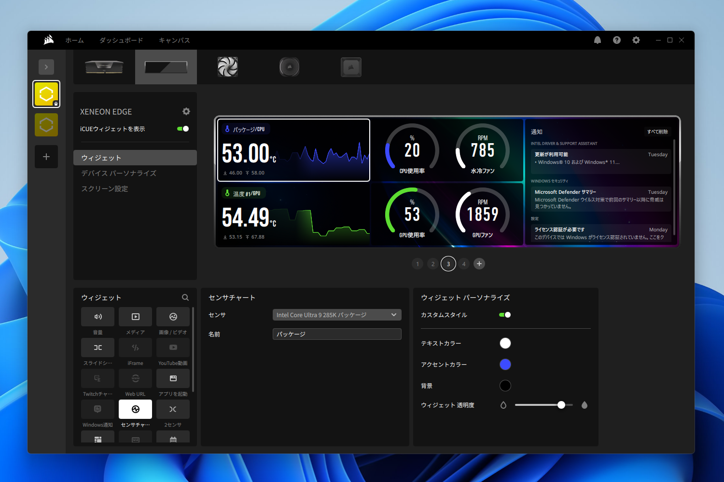Choose the Windows通知 widget
Screen dimensions: 724x482
[x=97, y=409]
